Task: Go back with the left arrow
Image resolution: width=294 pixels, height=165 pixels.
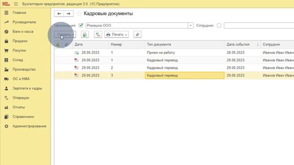Action: point(59,14)
